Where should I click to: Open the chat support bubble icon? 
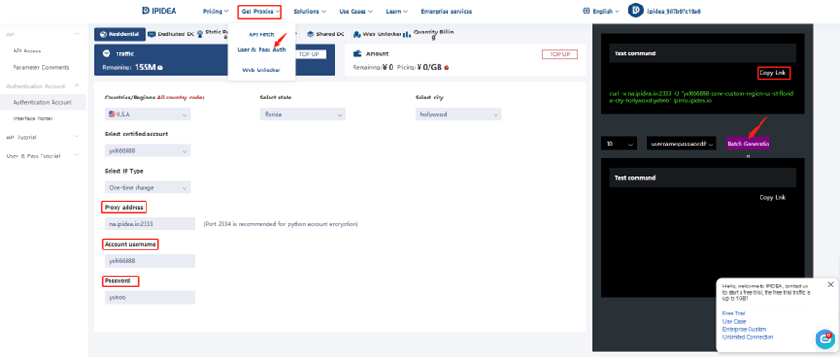point(825,339)
